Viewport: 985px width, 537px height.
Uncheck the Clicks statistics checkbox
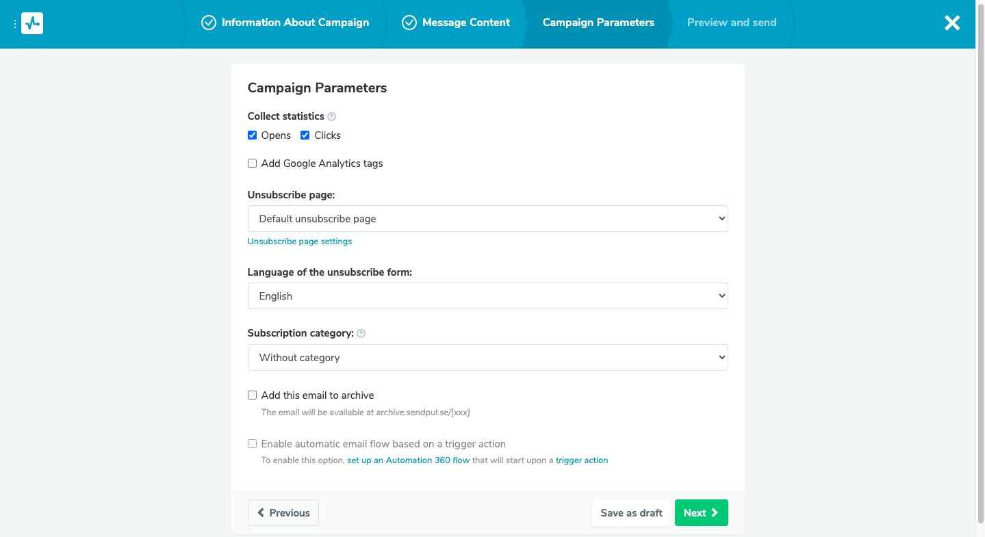tap(305, 135)
